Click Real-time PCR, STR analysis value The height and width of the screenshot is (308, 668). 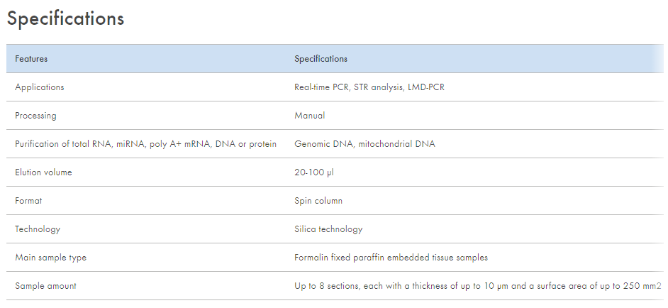click(x=369, y=87)
